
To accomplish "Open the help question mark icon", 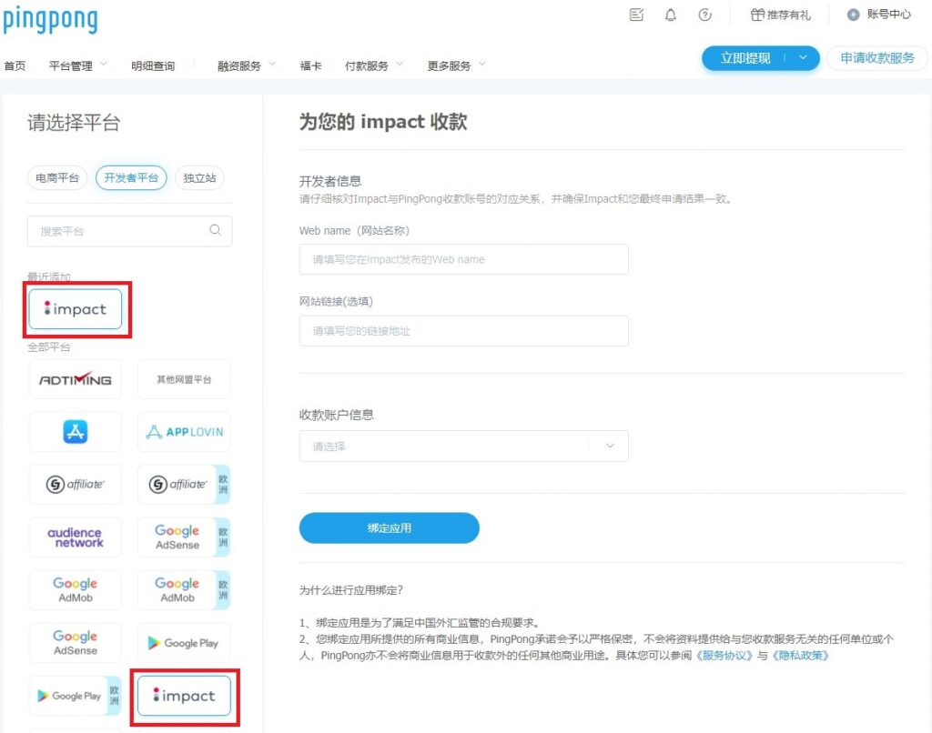I will coord(705,15).
